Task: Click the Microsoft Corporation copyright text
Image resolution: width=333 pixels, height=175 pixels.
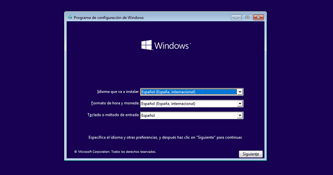Action: [115, 151]
